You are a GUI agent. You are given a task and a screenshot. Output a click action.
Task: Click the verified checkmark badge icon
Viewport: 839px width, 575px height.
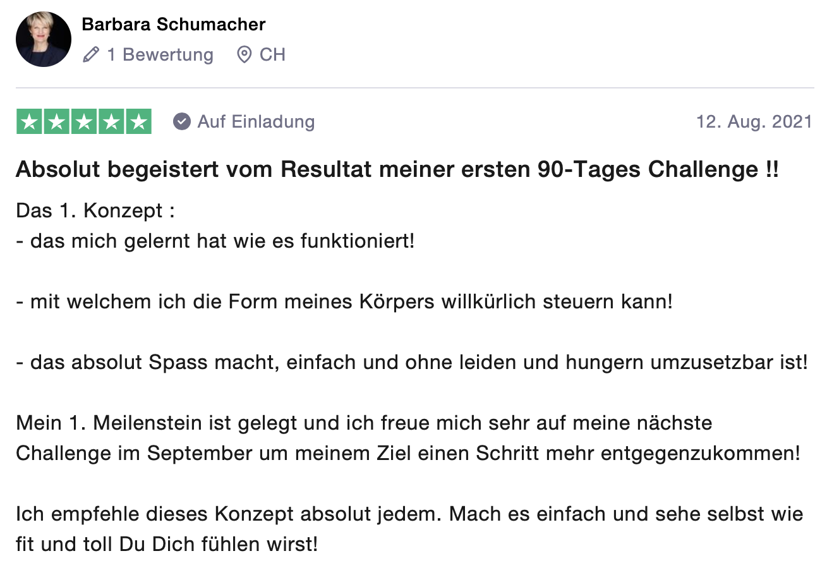[182, 121]
